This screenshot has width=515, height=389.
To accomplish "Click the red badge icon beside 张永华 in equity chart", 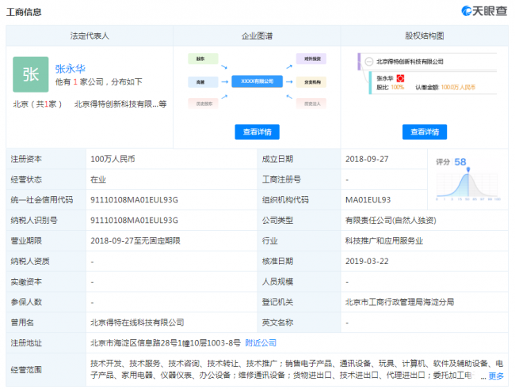I will tap(400, 78).
